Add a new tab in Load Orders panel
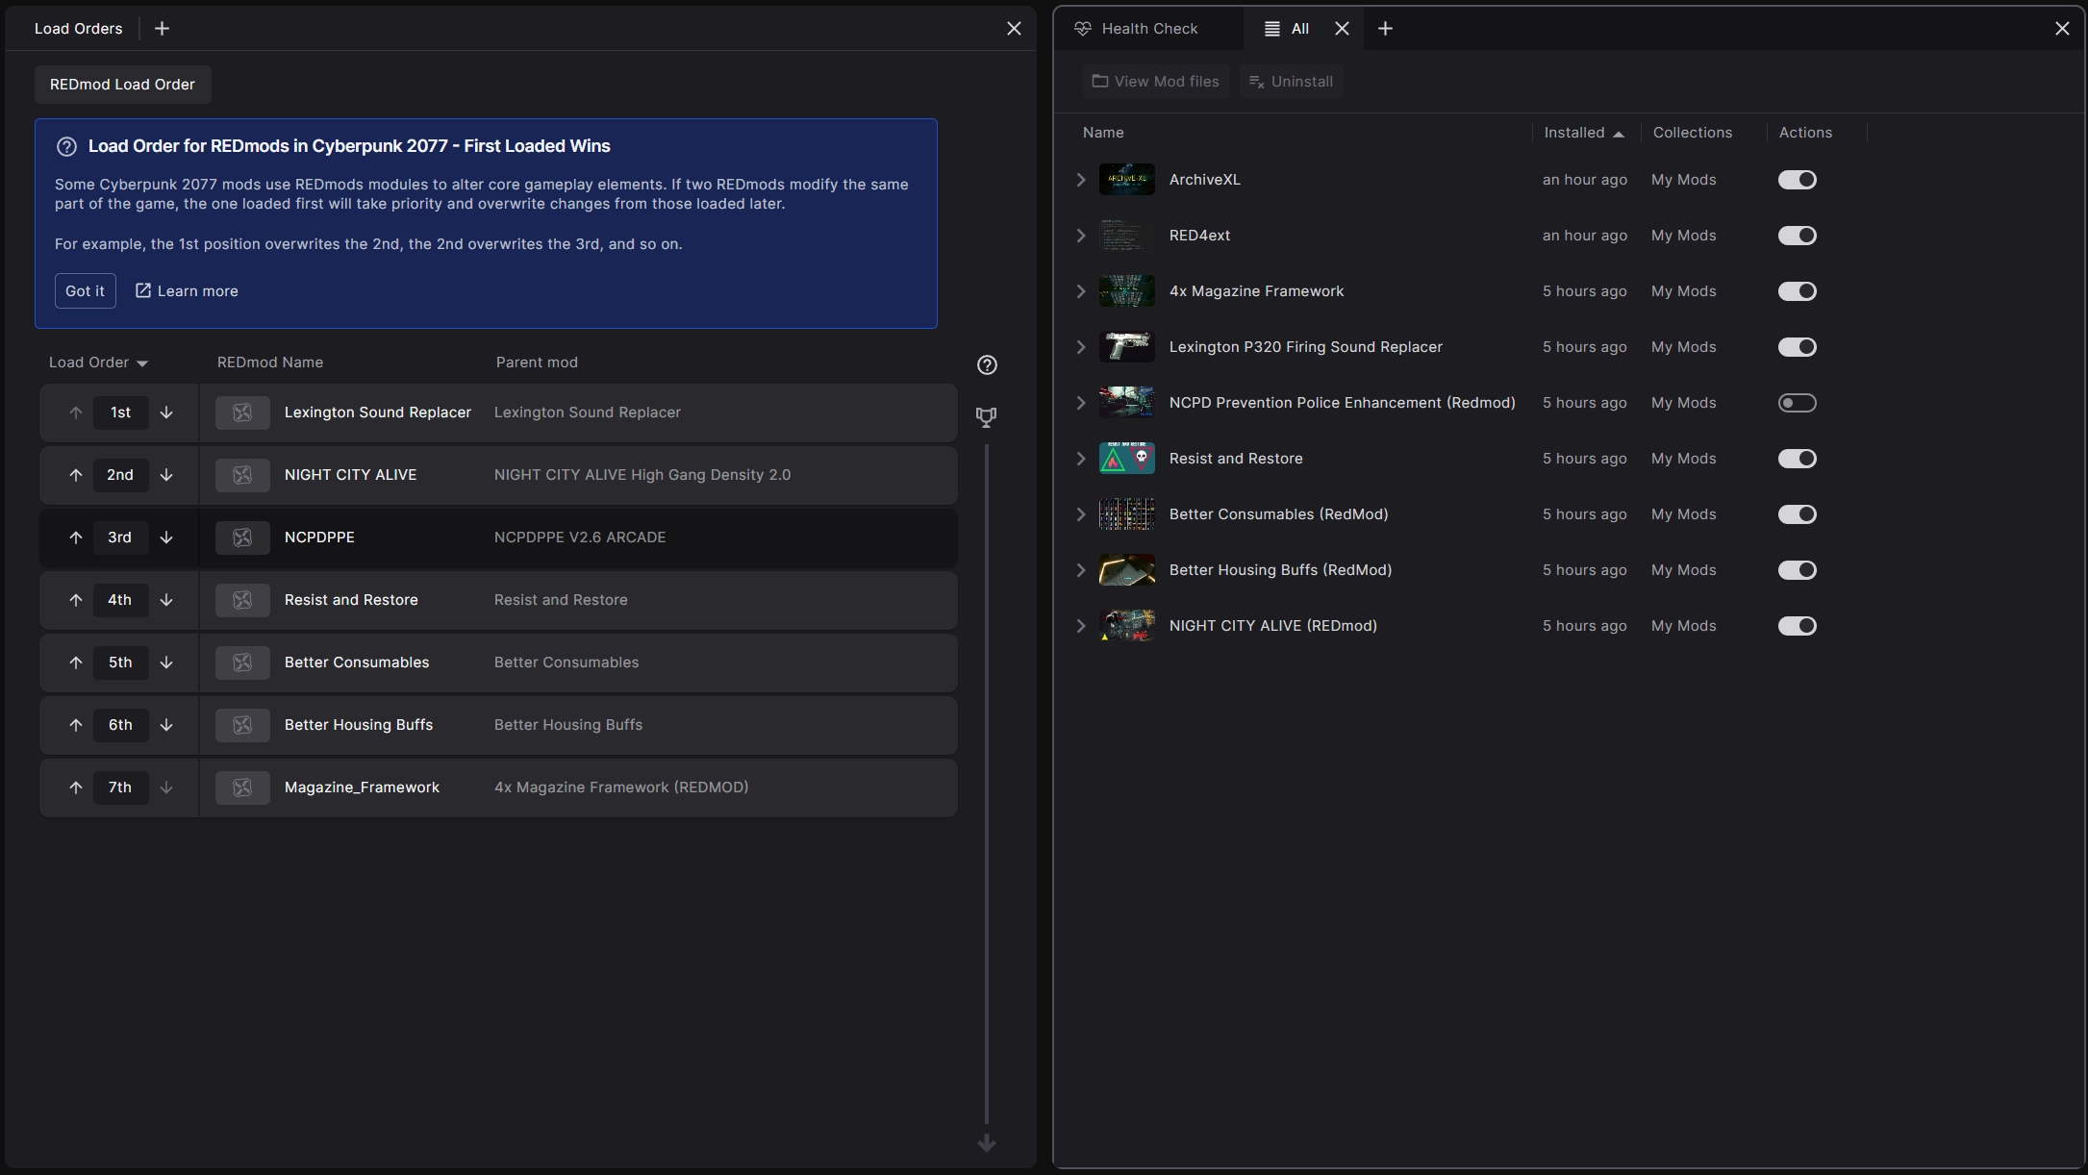2088x1175 pixels. [162, 29]
